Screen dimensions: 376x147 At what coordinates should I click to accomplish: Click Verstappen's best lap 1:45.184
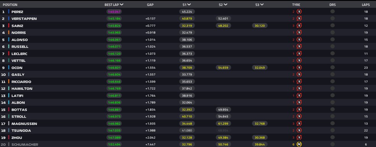pyautogui.click(x=114, y=19)
